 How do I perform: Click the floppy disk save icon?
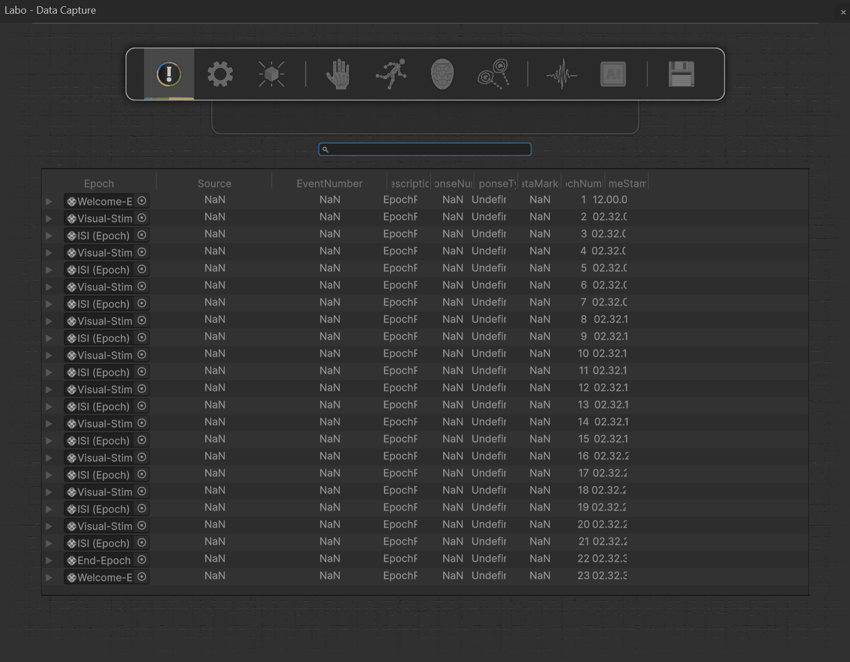(681, 74)
